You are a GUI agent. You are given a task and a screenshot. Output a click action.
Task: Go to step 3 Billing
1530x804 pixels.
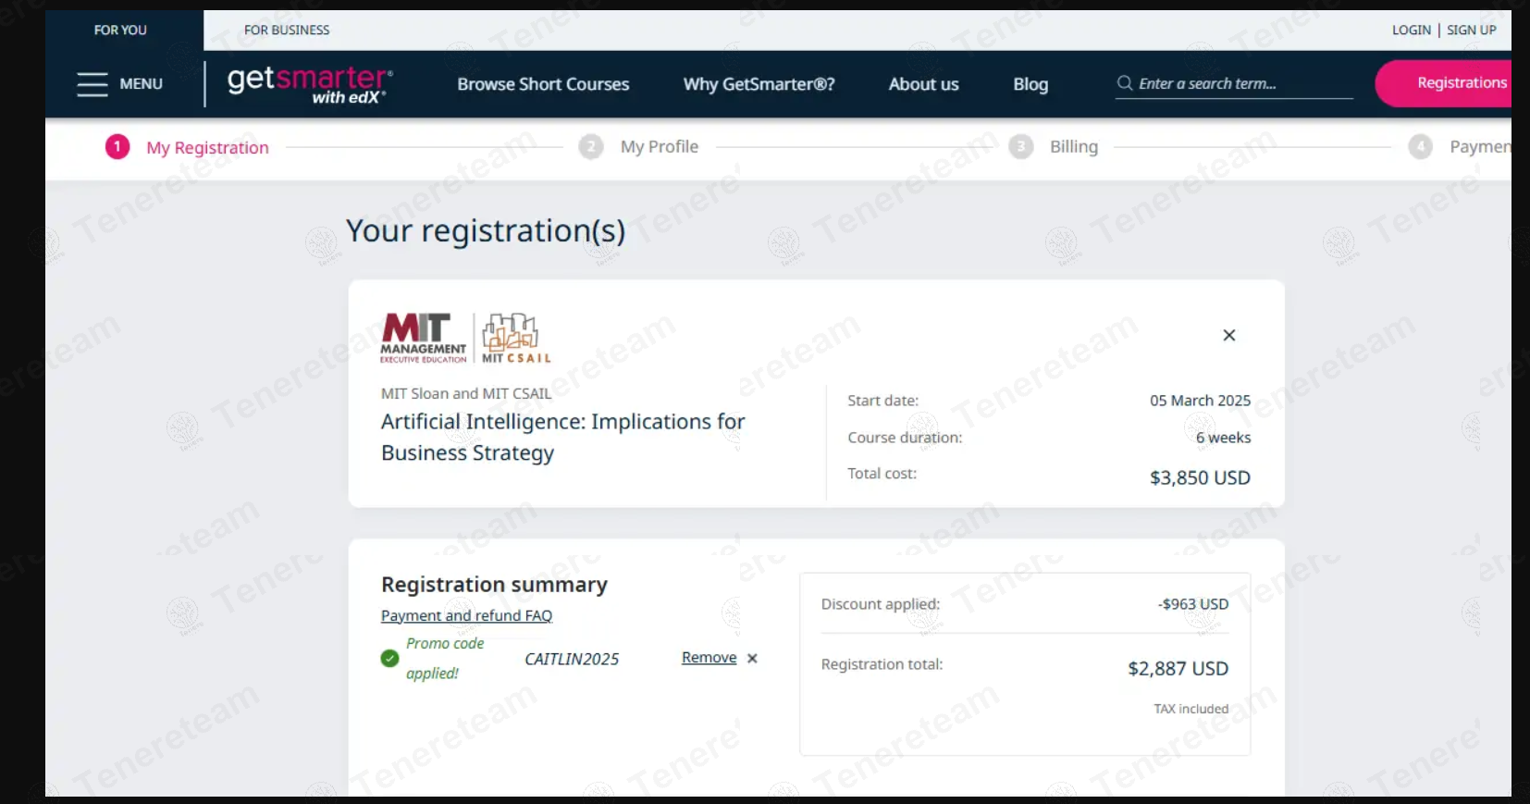tap(1073, 147)
